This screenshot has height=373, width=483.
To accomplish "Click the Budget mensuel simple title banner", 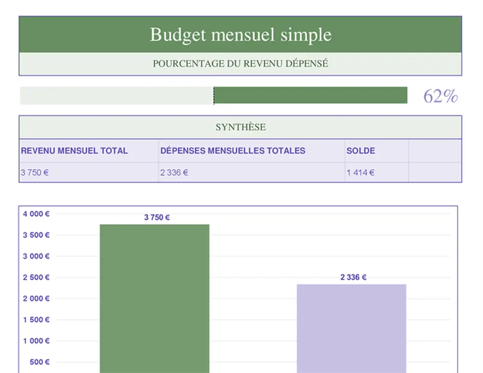I will pyautogui.click(x=240, y=35).
